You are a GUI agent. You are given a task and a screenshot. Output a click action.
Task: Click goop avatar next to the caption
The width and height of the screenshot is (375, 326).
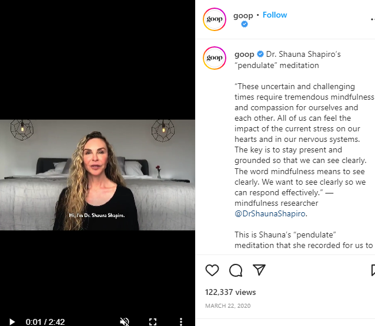pyautogui.click(x=215, y=58)
